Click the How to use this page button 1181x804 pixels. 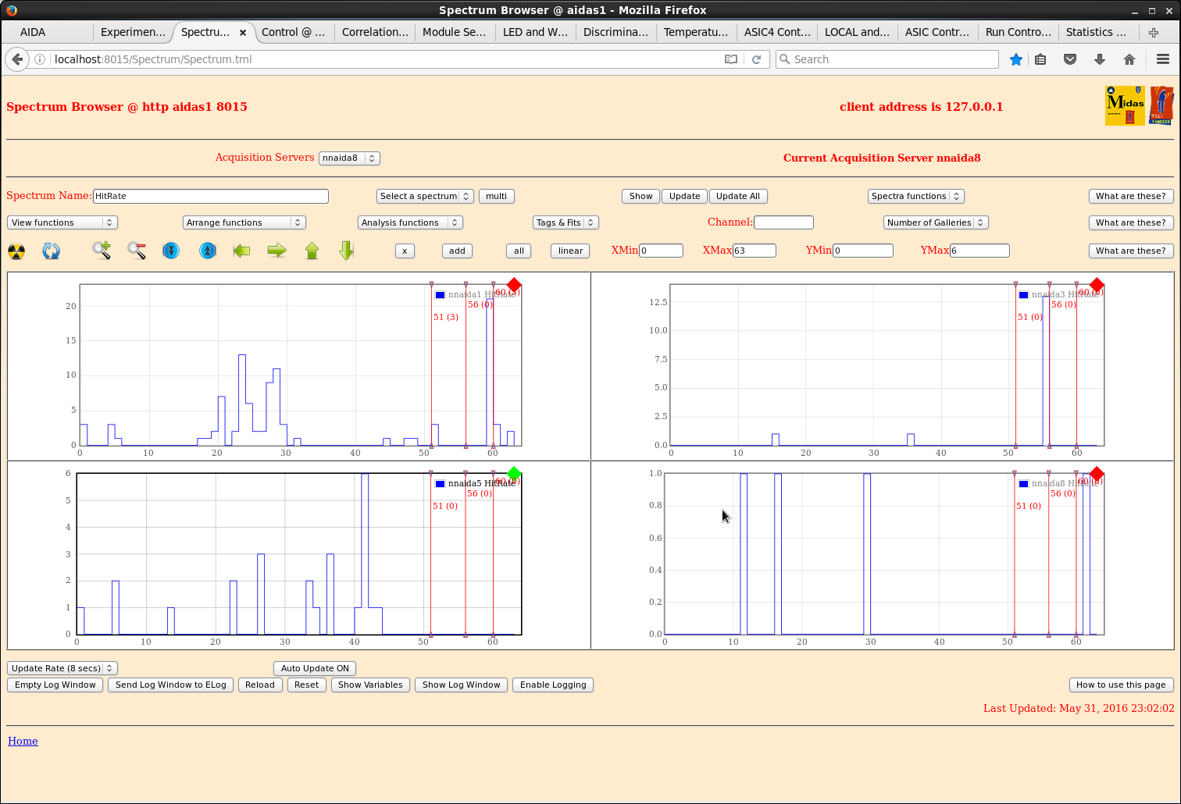[1121, 685]
